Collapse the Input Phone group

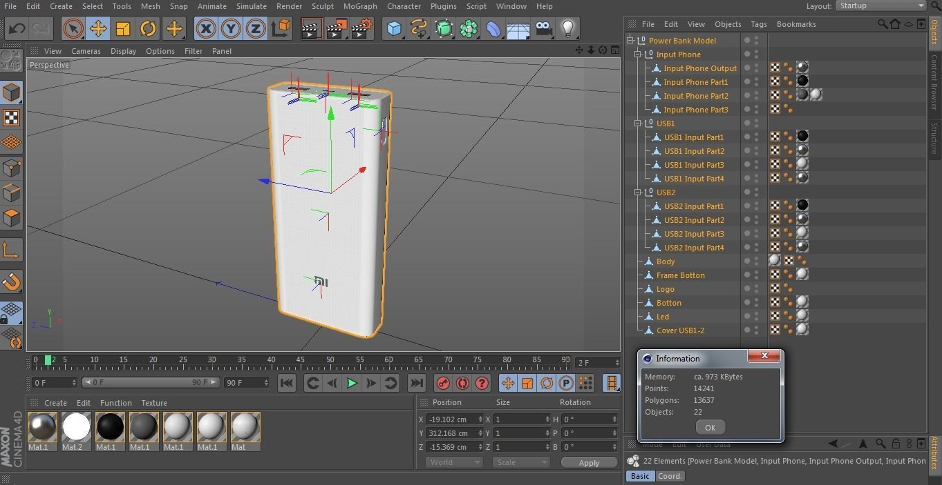(x=638, y=55)
